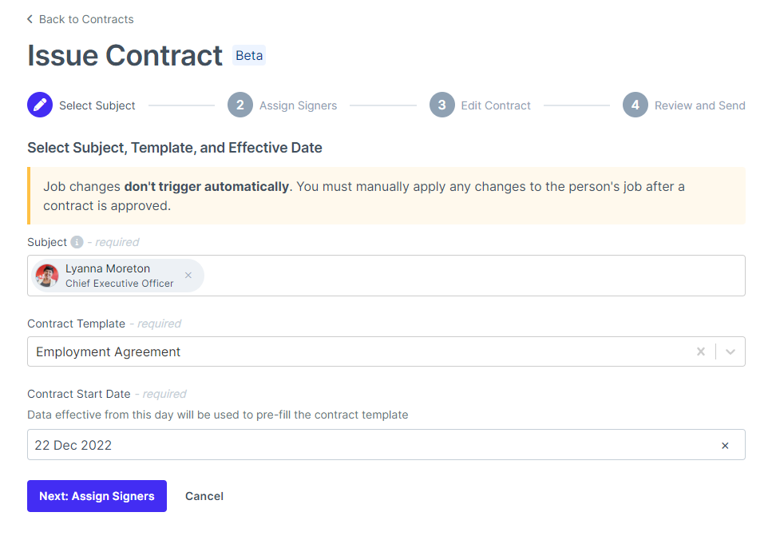The image size is (776, 536).
Task: Click the Select Subject pencil step icon
Action: [x=40, y=105]
